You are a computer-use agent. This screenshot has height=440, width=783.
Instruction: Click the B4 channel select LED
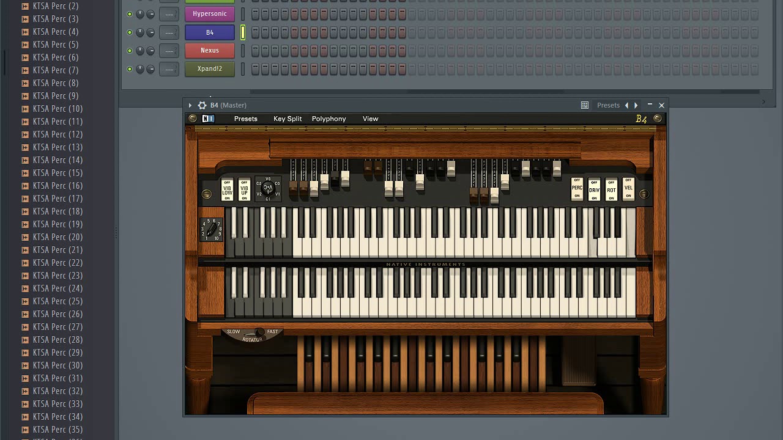(243, 32)
